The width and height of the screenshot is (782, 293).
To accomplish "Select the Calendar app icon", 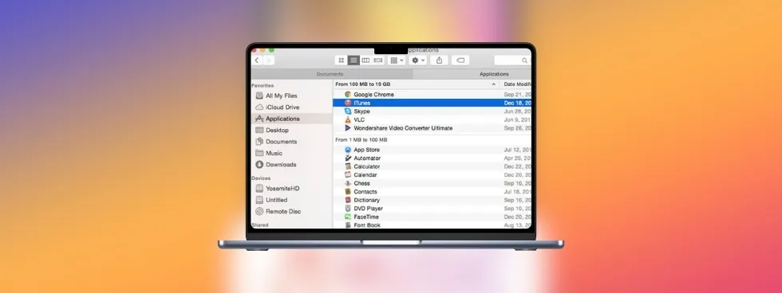I will 348,175.
